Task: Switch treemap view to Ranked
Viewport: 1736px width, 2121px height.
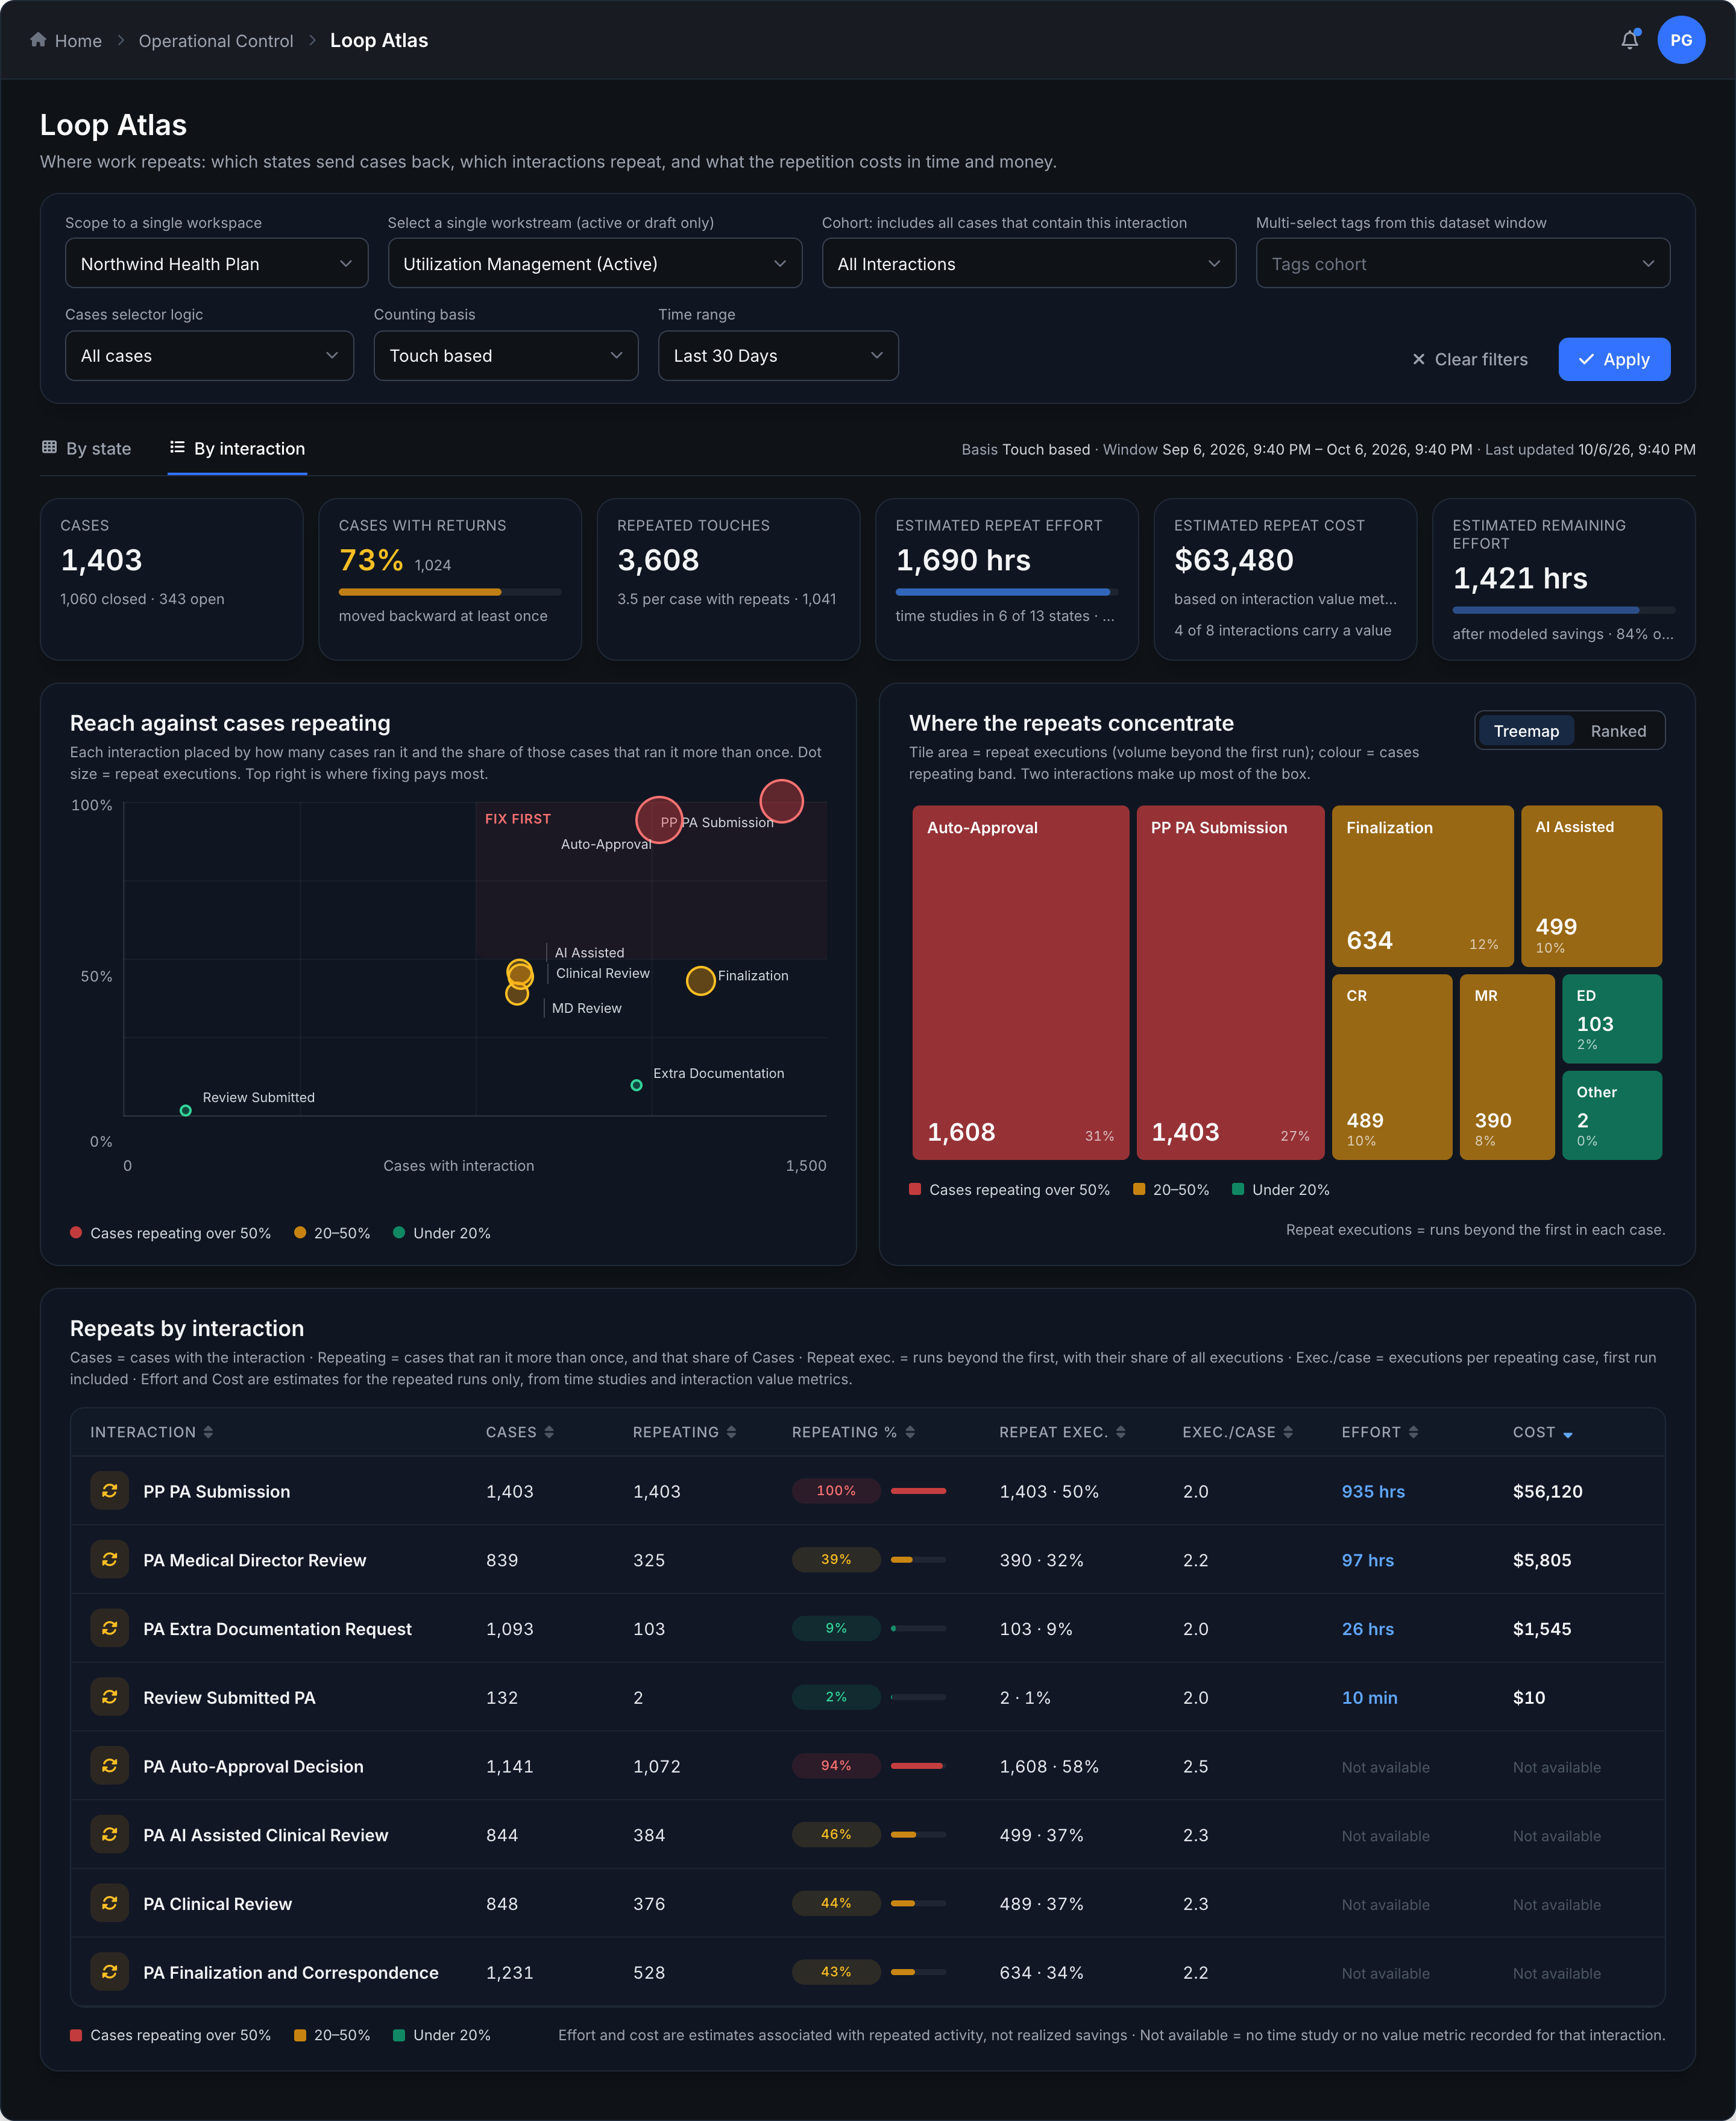Action: (1618, 731)
